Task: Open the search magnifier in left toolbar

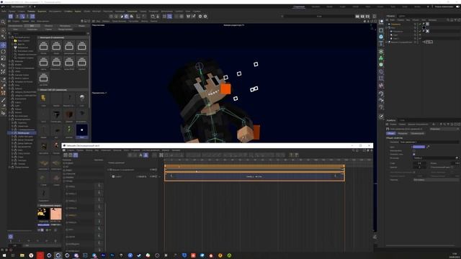Action: [x=3, y=22]
